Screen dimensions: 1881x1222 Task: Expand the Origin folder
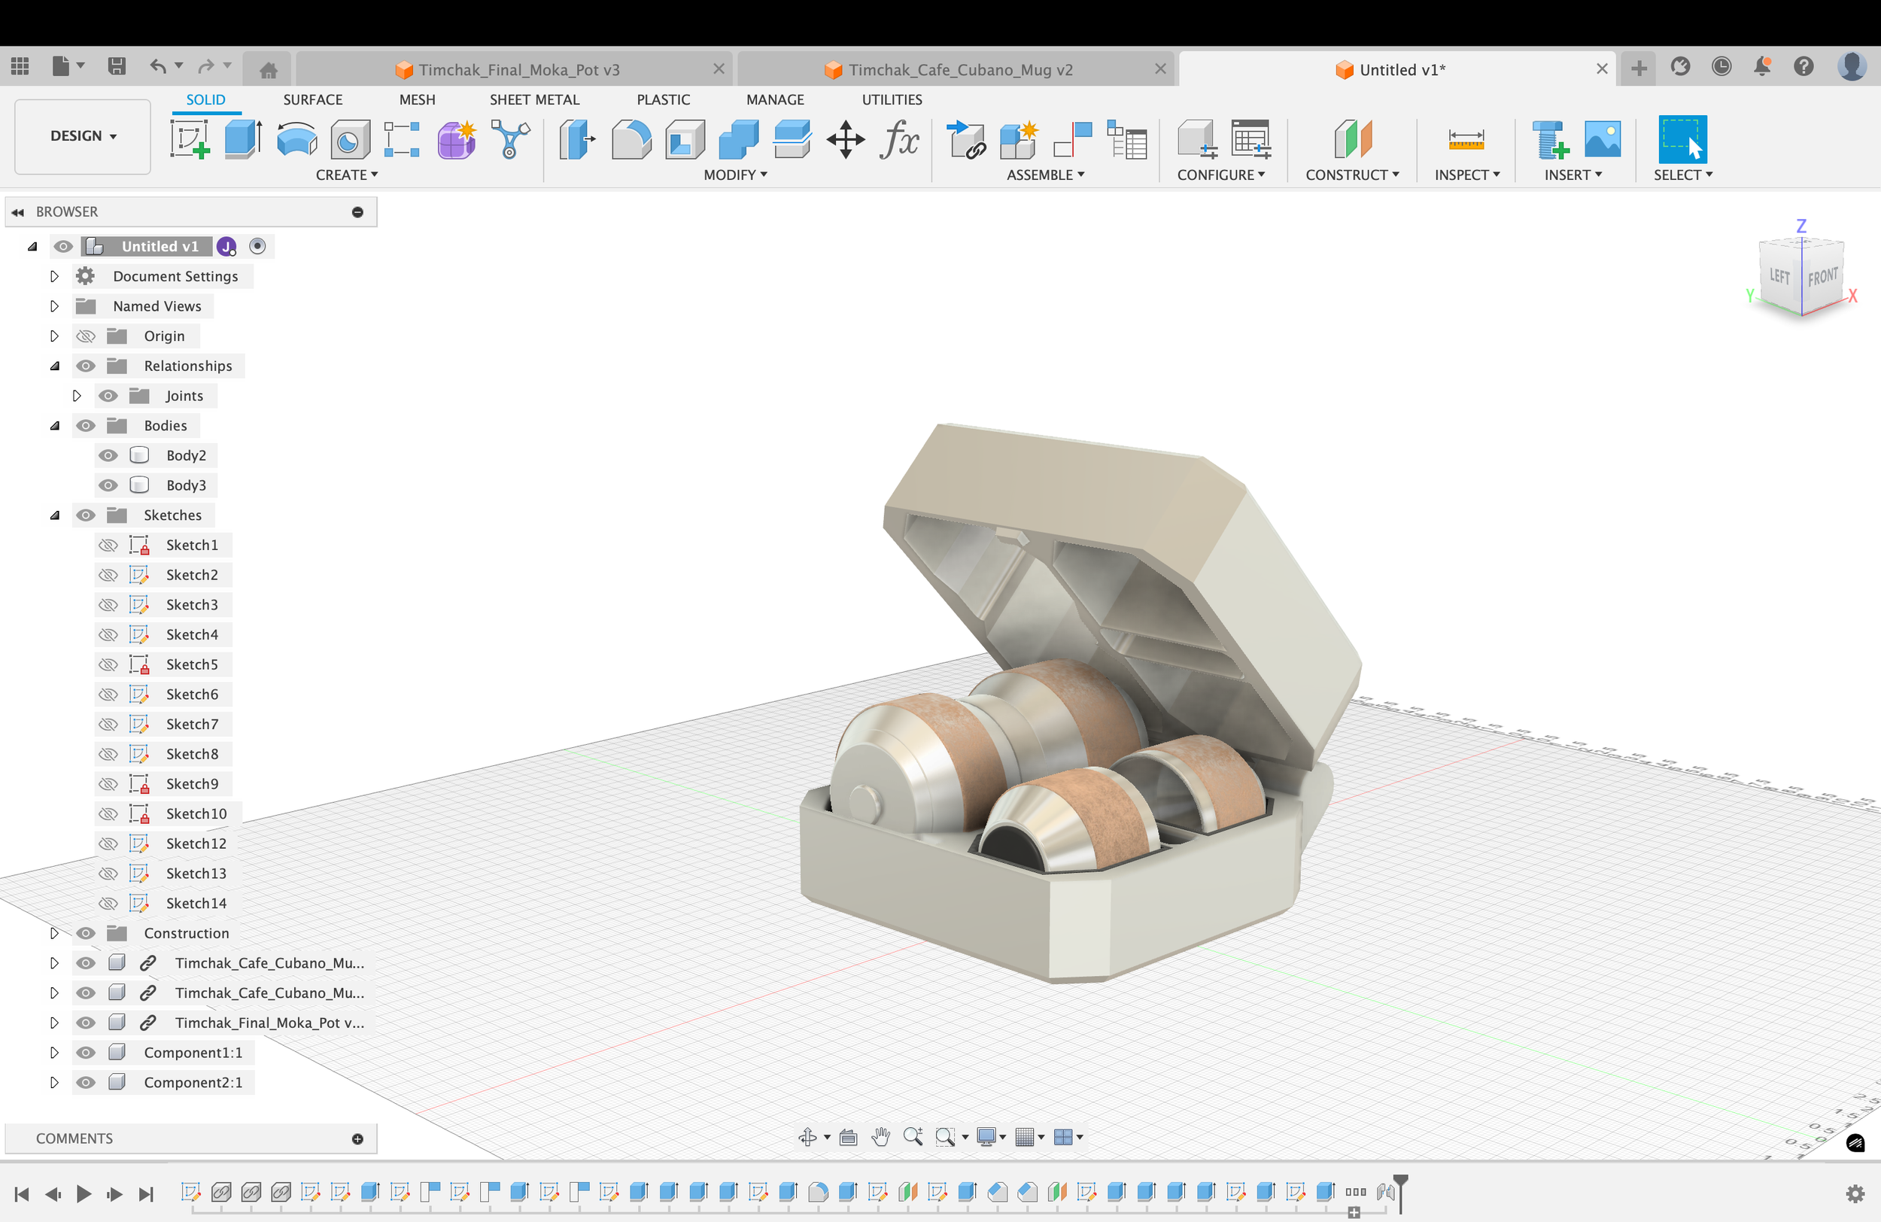pos(53,336)
